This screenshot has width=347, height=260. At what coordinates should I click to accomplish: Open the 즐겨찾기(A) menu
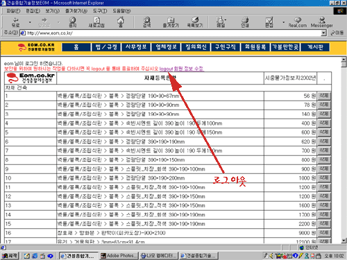(76, 11)
